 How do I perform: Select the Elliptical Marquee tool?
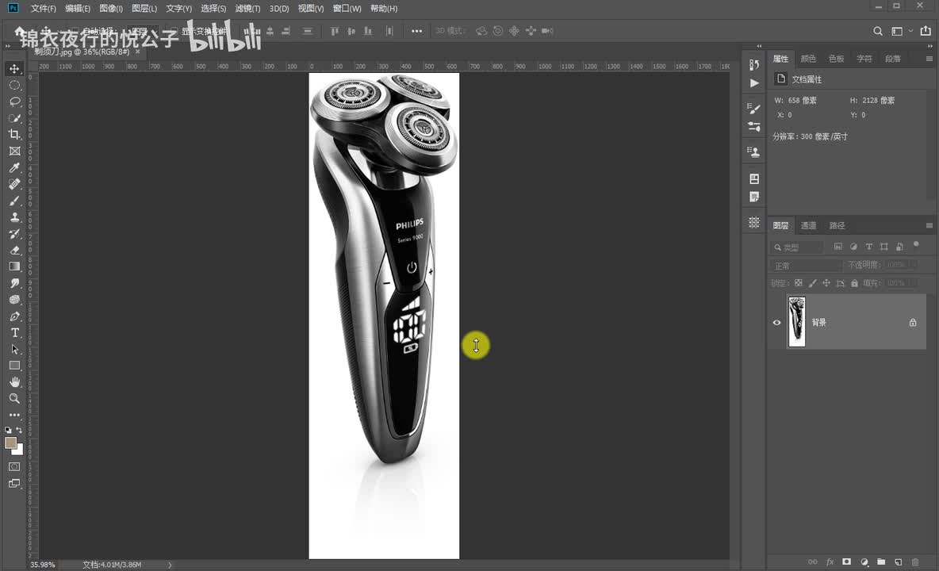pos(14,86)
